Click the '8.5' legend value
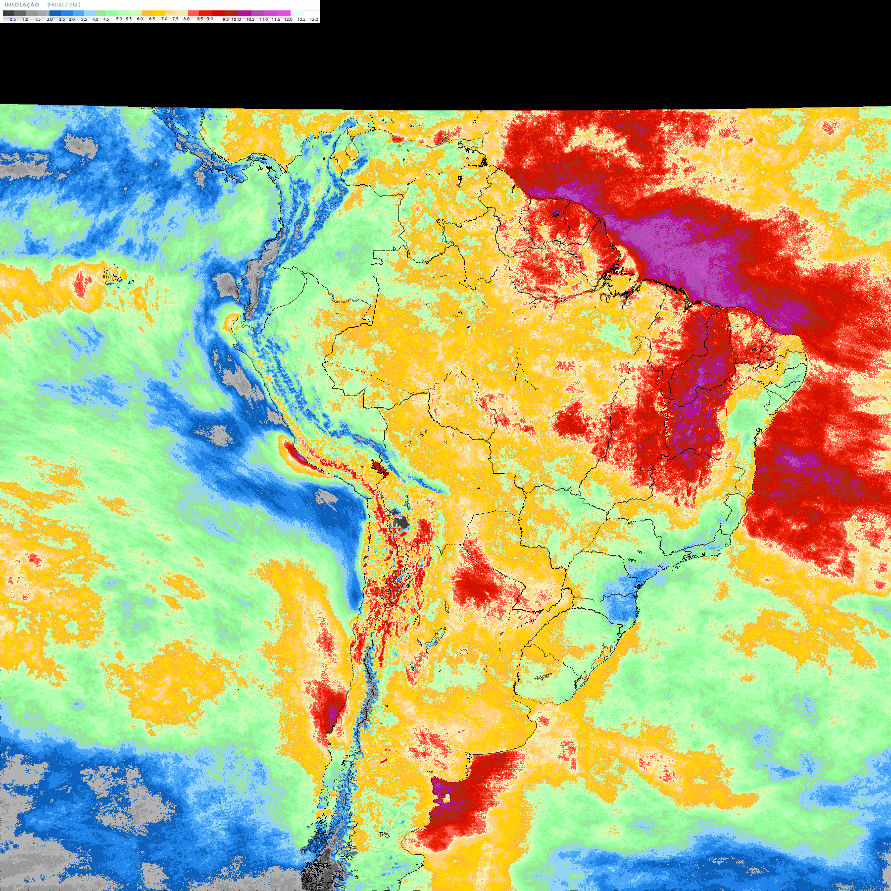The width and height of the screenshot is (891, 891). [x=200, y=19]
